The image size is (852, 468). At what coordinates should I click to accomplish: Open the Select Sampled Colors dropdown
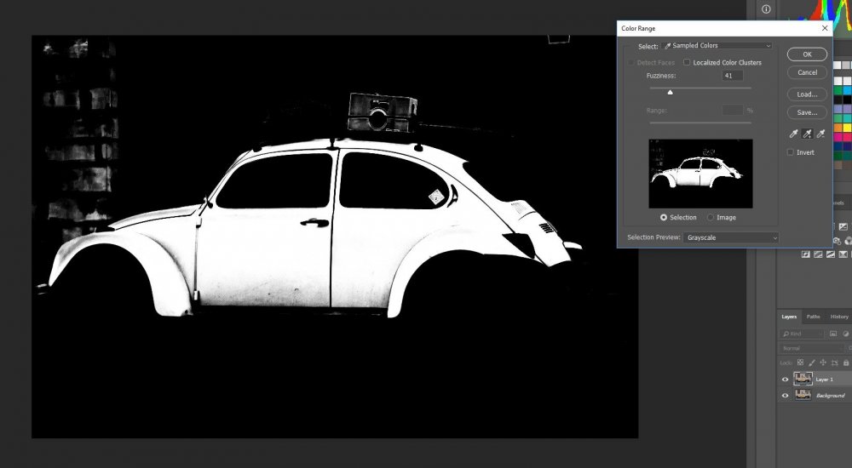(717, 46)
